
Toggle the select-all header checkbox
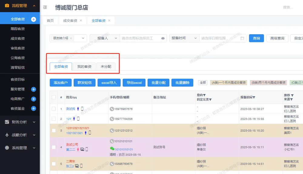tap(54, 97)
